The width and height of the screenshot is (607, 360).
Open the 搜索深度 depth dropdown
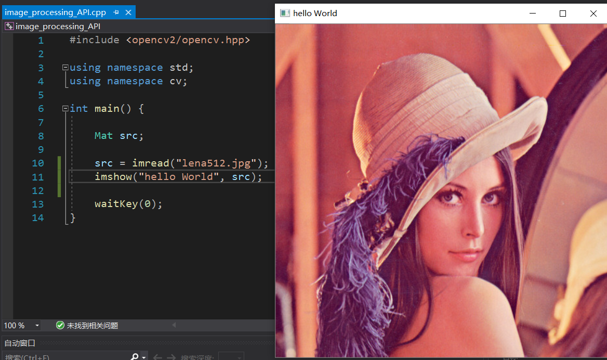click(231, 357)
